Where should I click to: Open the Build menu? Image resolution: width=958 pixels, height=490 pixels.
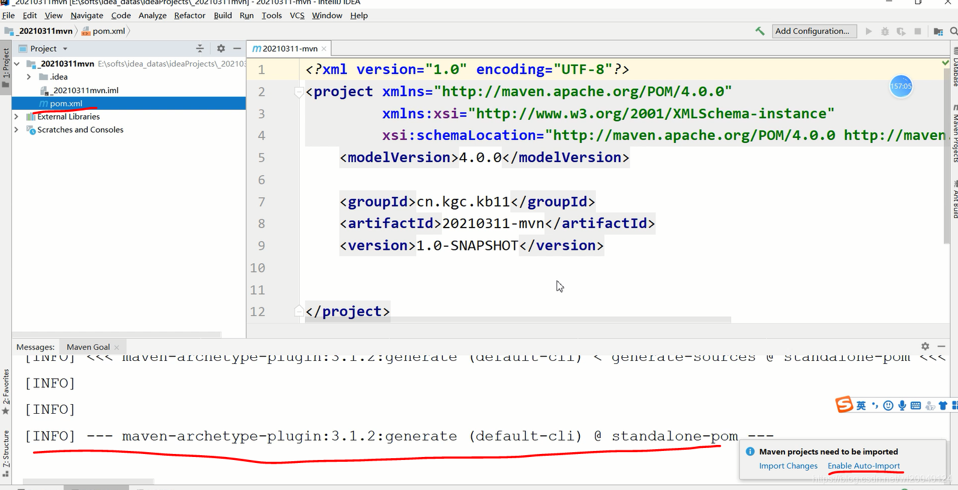[x=223, y=16]
